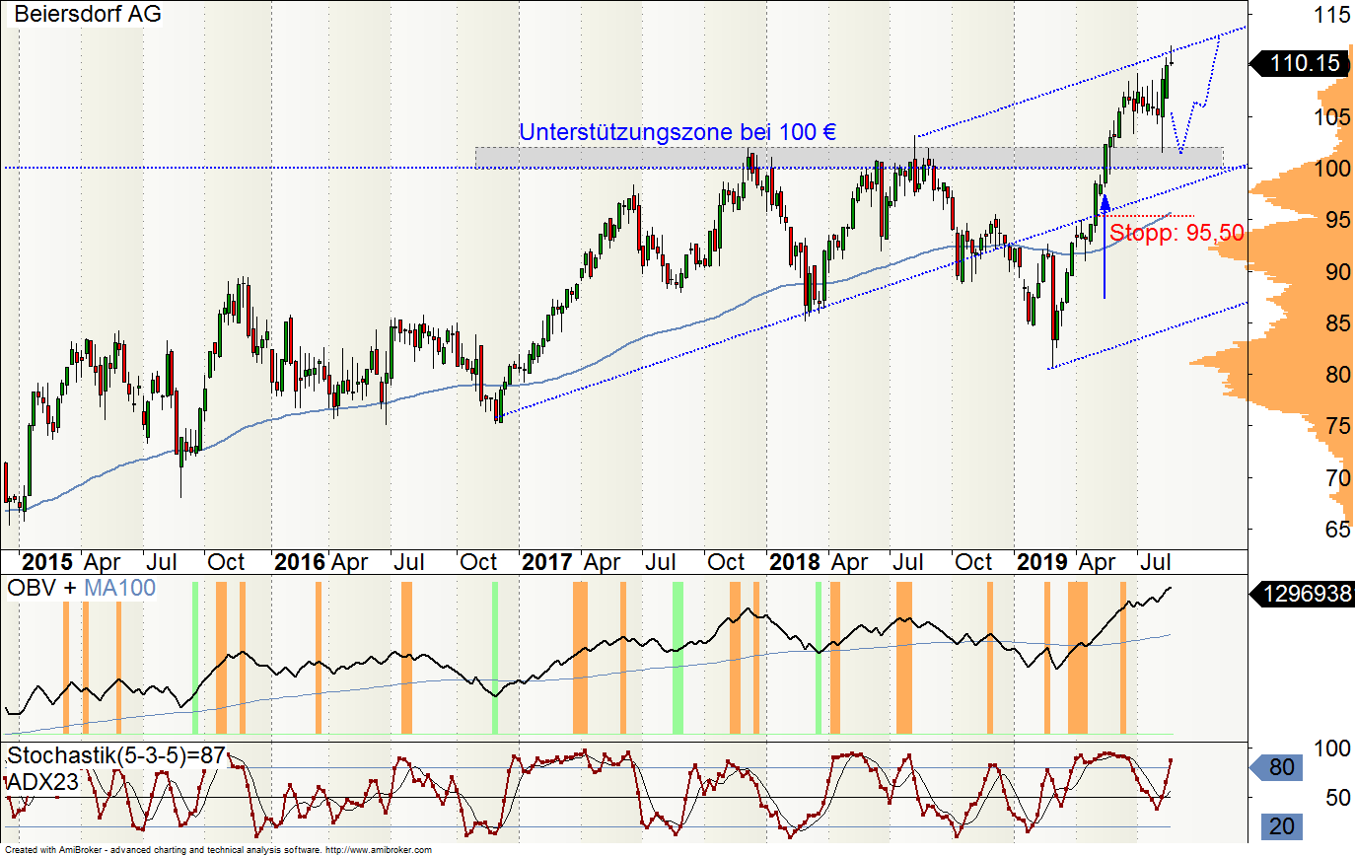Select the 2019 year marker on time axis
1355x856 pixels.
(1042, 562)
